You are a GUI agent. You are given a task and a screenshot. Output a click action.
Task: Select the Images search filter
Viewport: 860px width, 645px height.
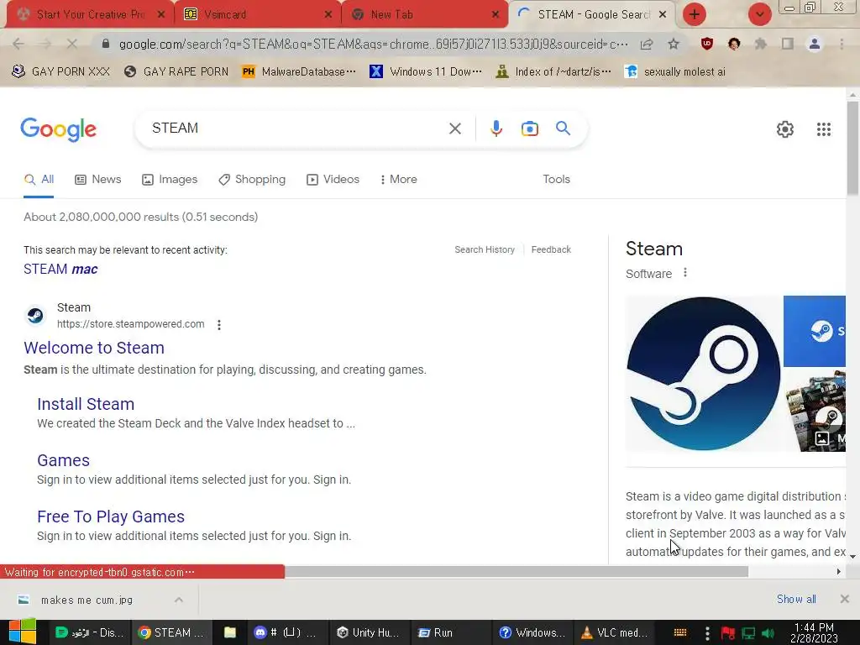170,180
